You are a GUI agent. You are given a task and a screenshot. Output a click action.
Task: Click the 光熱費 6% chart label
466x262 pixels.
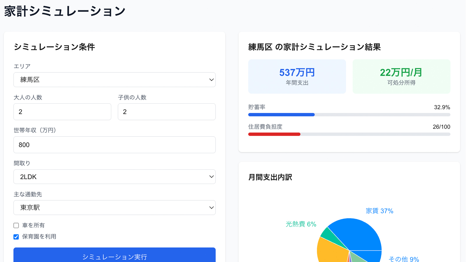click(x=301, y=224)
